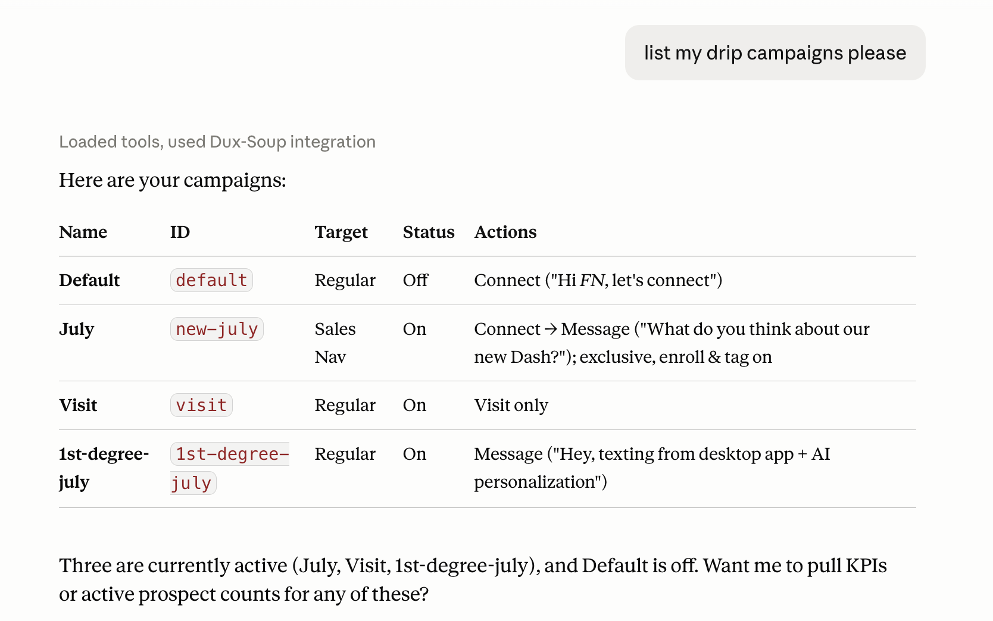
Task: Click the 'list my drip campaigns please' message bubble
Action: (775, 52)
